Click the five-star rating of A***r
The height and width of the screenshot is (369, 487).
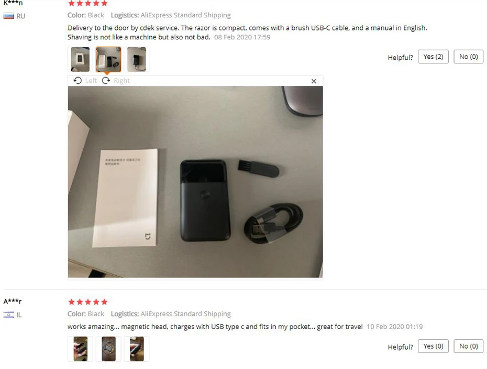point(88,302)
